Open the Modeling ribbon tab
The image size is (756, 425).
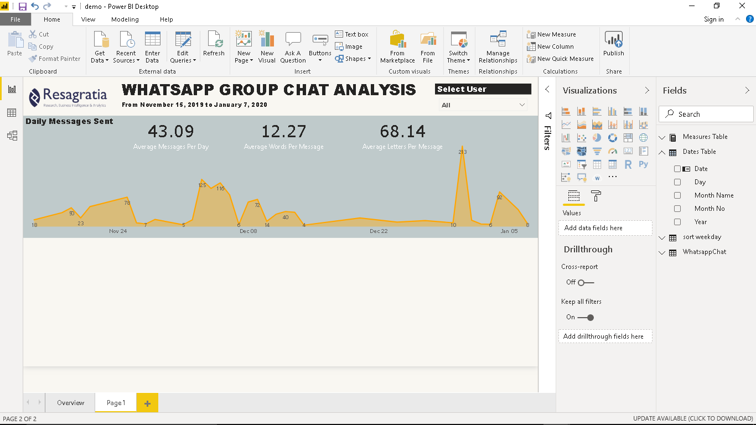(125, 19)
